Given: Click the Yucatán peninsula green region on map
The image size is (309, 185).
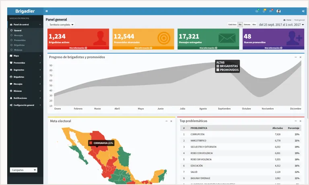Looking at the screenshot, I should coord(163,175).
